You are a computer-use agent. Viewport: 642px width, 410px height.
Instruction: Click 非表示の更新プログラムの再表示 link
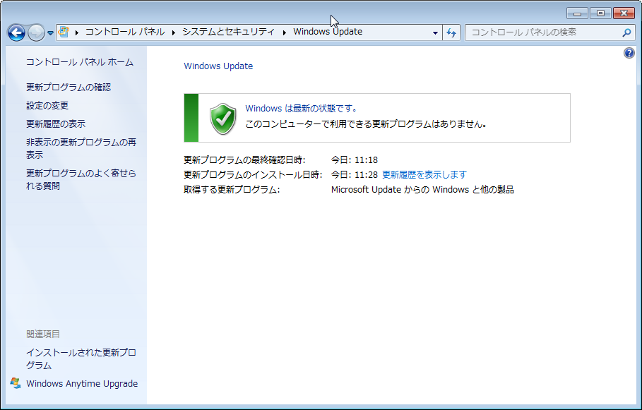(81, 148)
